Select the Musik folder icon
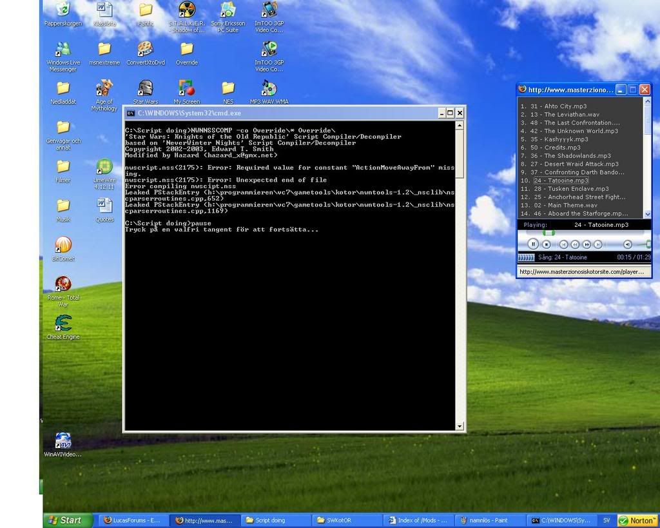The height and width of the screenshot is (528, 660). [x=63, y=211]
